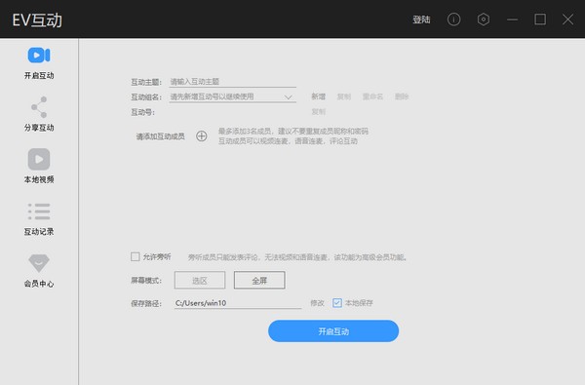
Task: Maximize the EV互动 window
Action: point(540,19)
